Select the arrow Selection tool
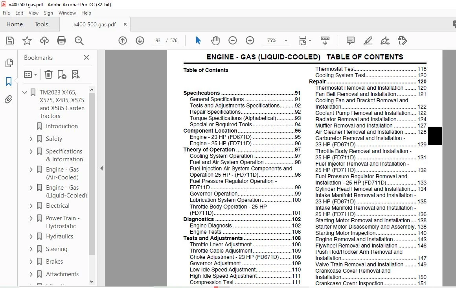Screen dimensions: 456x288 (199, 41)
